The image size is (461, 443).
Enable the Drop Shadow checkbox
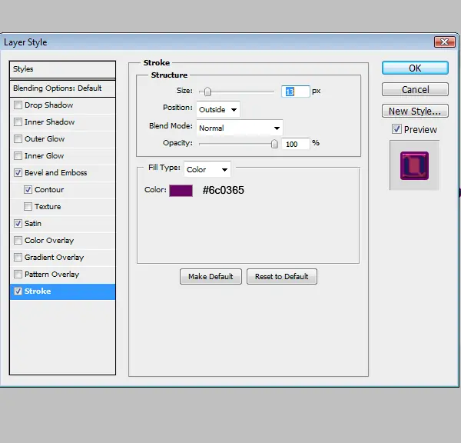(18, 105)
